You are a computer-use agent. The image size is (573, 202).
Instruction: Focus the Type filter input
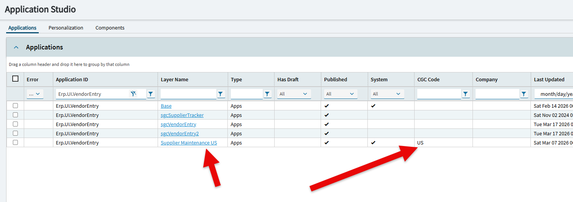[x=247, y=94]
